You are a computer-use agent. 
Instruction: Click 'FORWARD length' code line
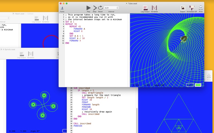pos(90,105)
